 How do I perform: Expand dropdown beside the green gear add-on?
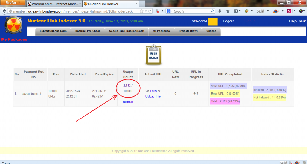[252, 11]
